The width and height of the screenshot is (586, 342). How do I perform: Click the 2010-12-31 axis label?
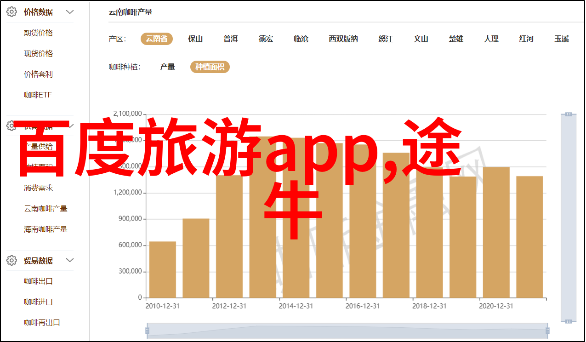click(x=163, y=306)
